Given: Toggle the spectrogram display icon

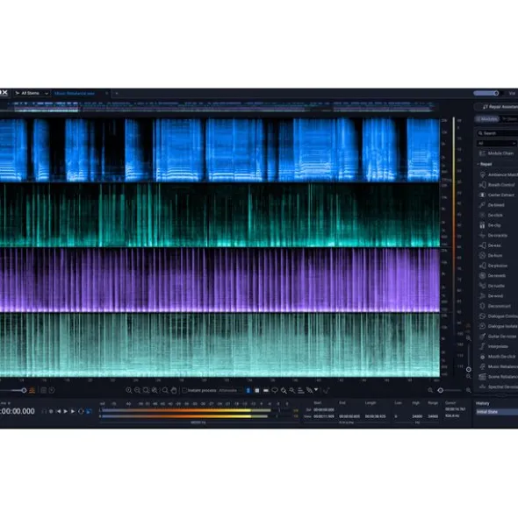Looking at the screenshot, I should point(32,391).
